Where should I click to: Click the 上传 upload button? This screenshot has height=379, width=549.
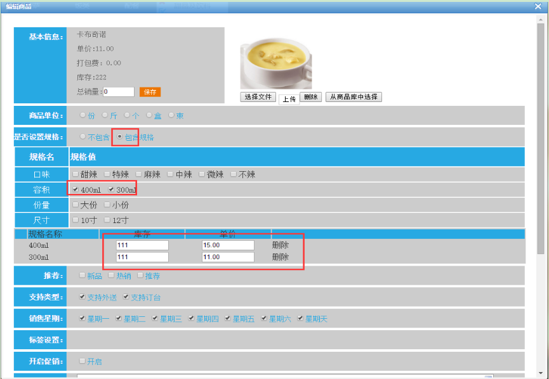coord(289,98)
